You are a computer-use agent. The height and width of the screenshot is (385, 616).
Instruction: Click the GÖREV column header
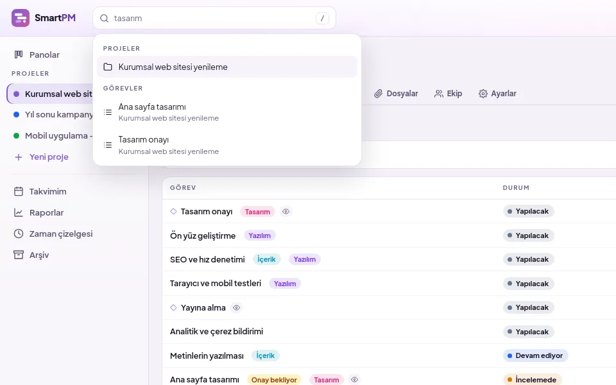183,188
